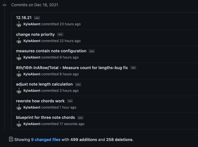
Task: Click avatar beside change note priority commit
Action: pyautogui.click(x=19, y=41)
